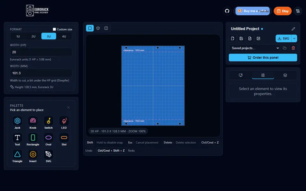Pick the SVG import element from palette
The height and width of the screenshot is (191, 306).
(48, 156)
